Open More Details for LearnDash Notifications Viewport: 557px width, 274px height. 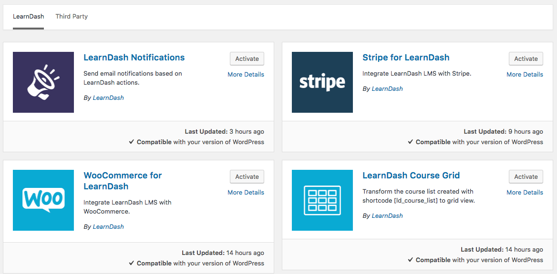(246, 74)
